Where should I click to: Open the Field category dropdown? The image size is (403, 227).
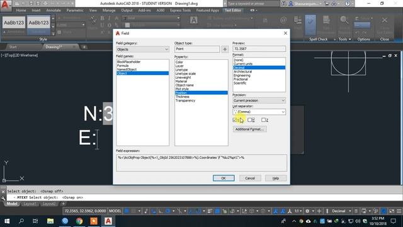pyautogui.click(x=143, y=49)
